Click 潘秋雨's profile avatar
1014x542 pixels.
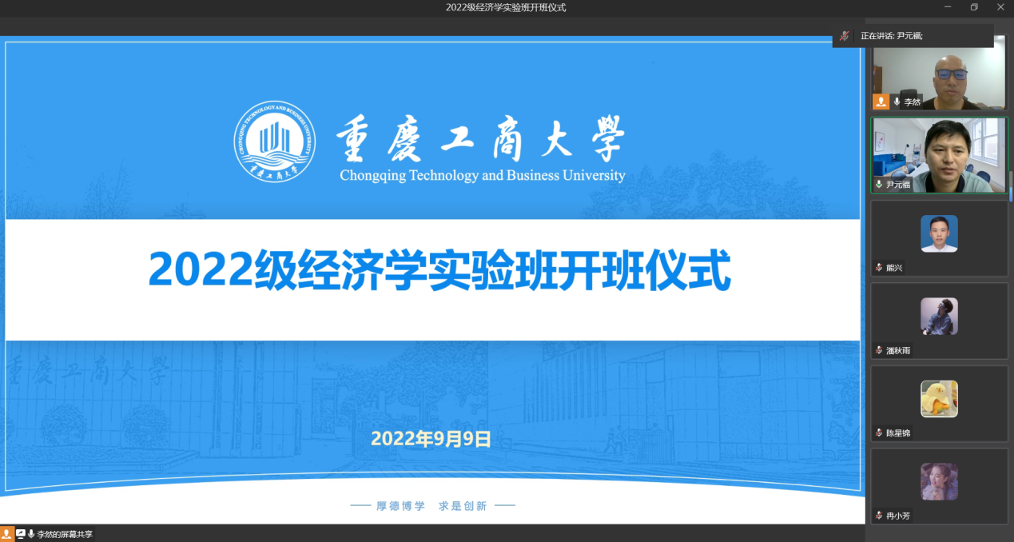(939, 317)
